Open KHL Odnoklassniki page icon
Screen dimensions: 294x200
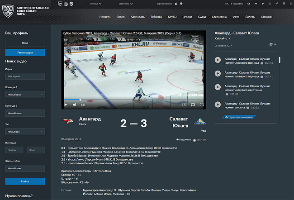coord(270,4)
